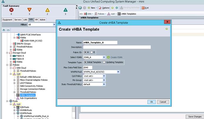
Task: Select the Storage Cloud tree item
Action: coord(19,53)
